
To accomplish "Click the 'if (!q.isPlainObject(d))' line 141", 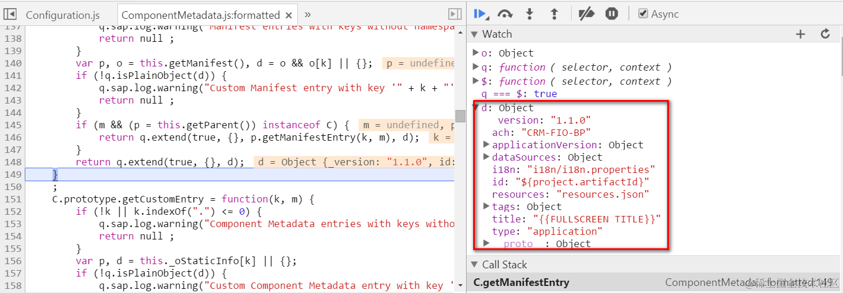I will pos(152,75).
